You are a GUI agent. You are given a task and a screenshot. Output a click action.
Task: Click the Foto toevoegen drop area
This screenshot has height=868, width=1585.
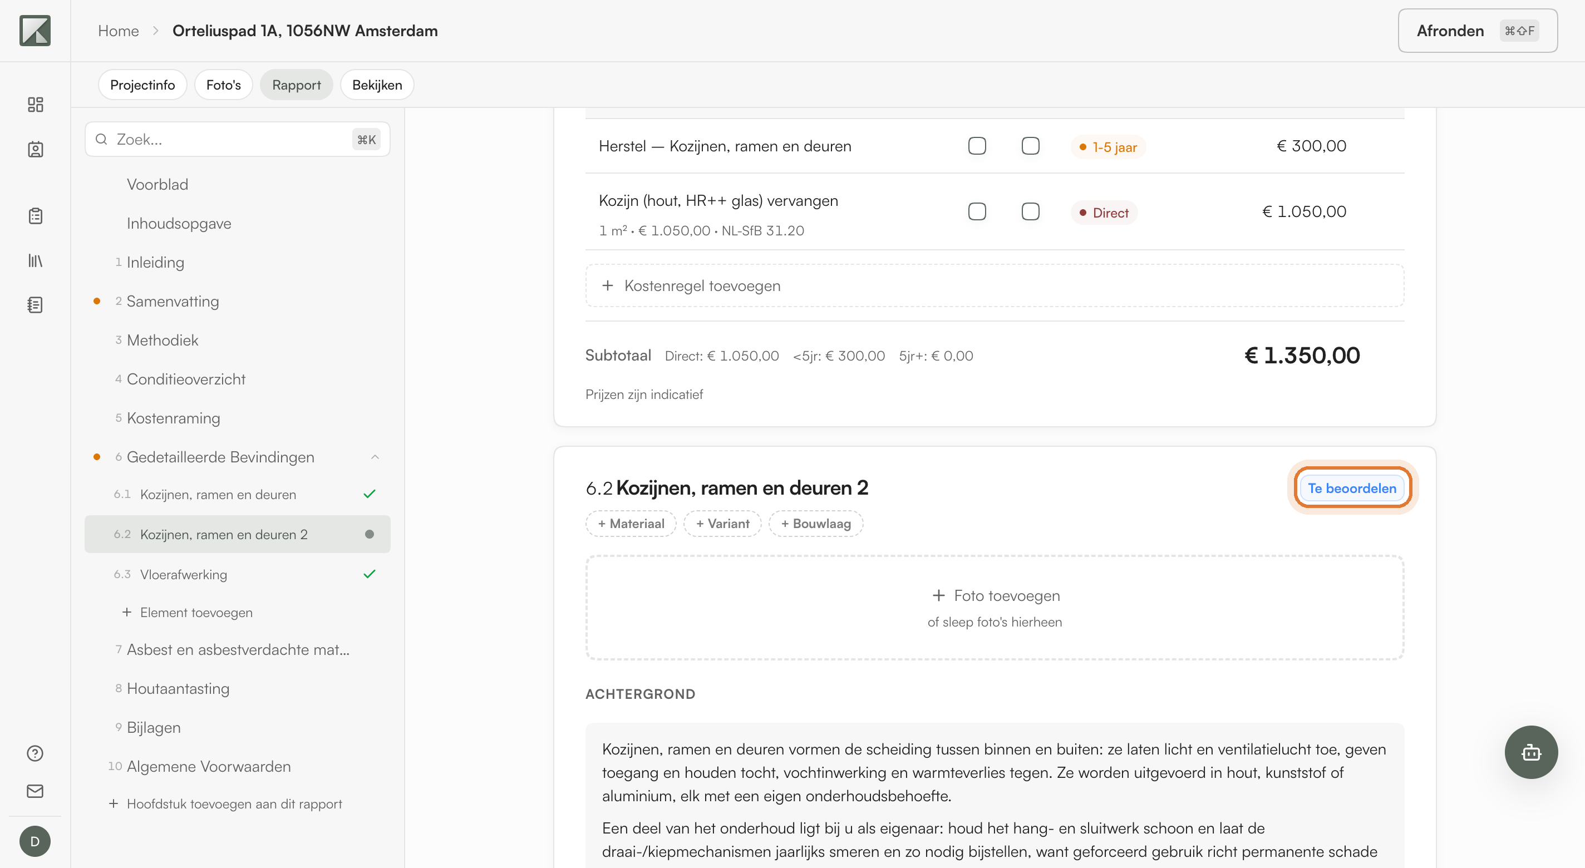[x=995, y=608]
